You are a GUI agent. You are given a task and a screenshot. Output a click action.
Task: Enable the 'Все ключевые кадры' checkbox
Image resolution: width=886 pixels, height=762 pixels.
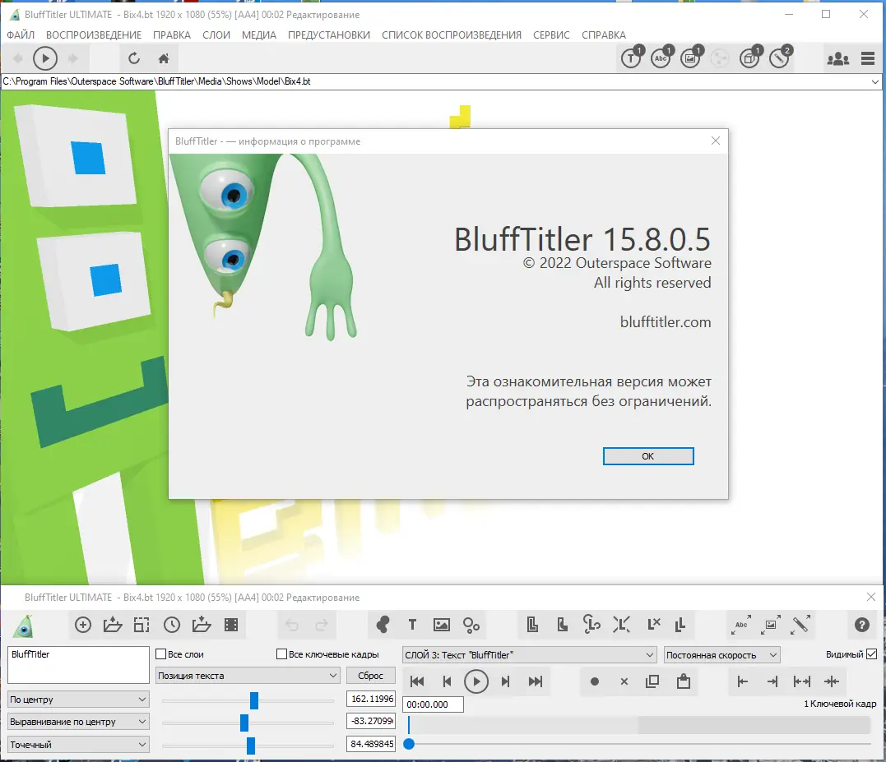(x=283, y=654)
